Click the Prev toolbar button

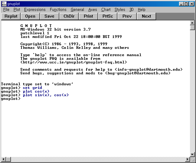[127, 16]
